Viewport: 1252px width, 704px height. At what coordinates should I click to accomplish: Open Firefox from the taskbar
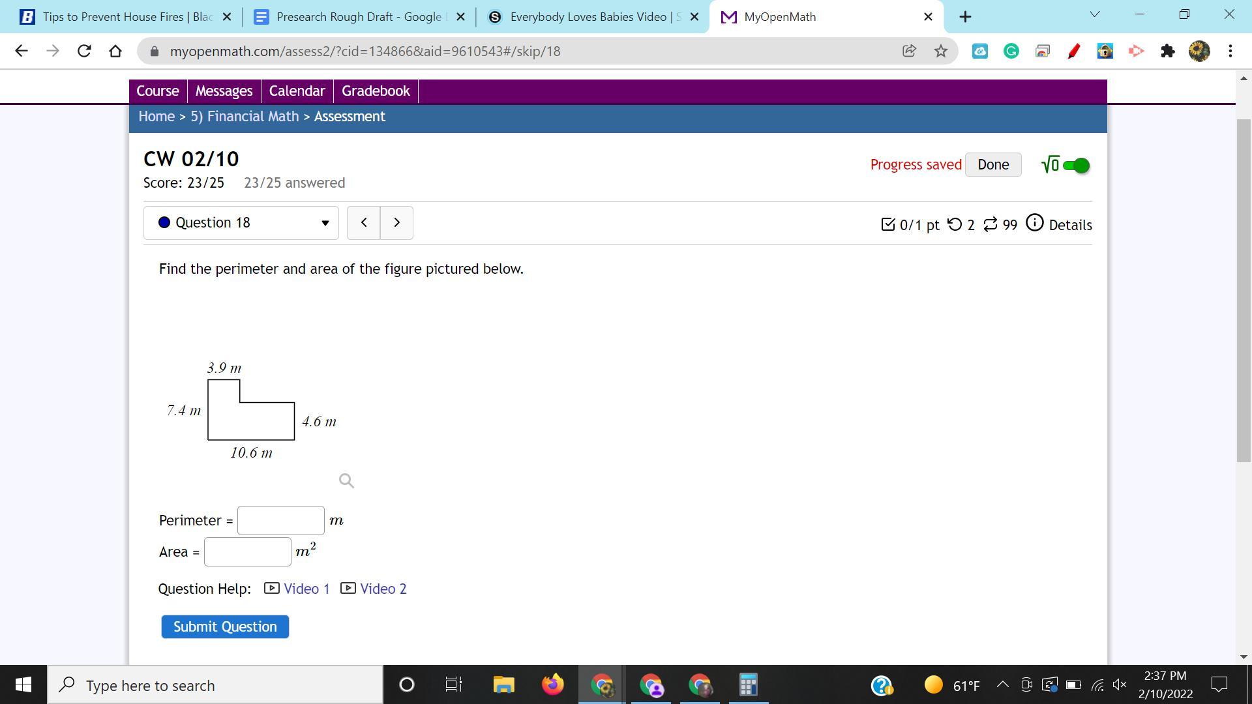coord(552,685)
